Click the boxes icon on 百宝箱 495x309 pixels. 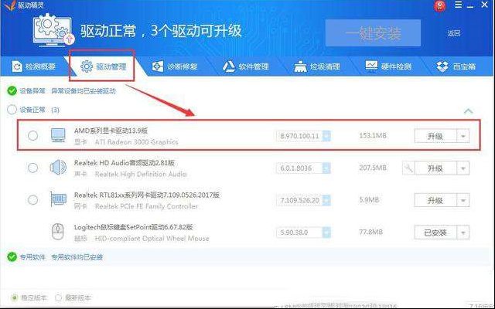click(442, 66)
